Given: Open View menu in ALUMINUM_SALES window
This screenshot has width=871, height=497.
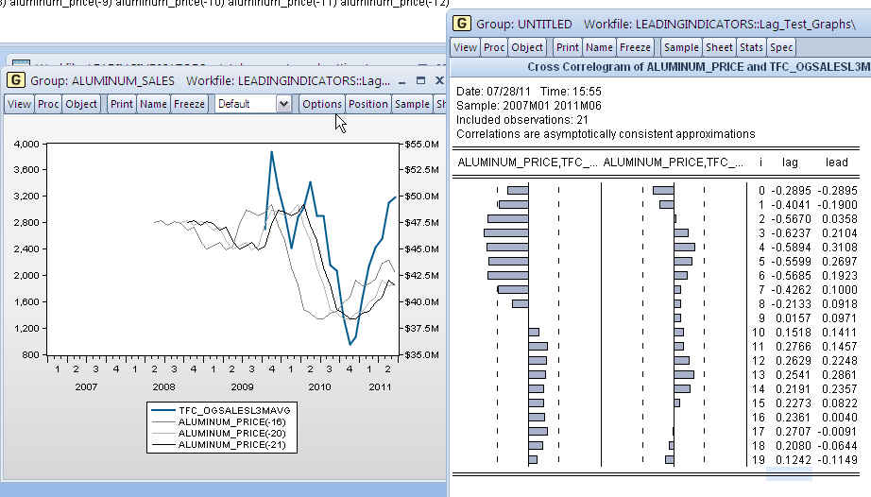Looking at the screenshot, I should 19,104.
